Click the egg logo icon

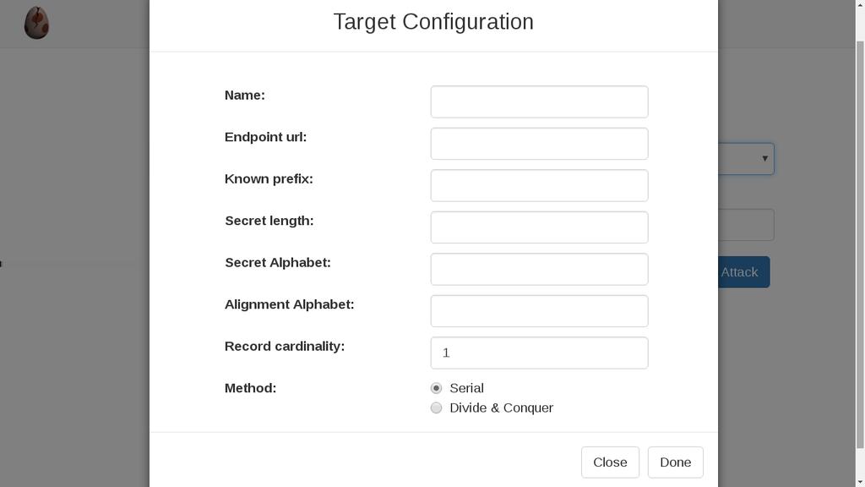(36, 23)
